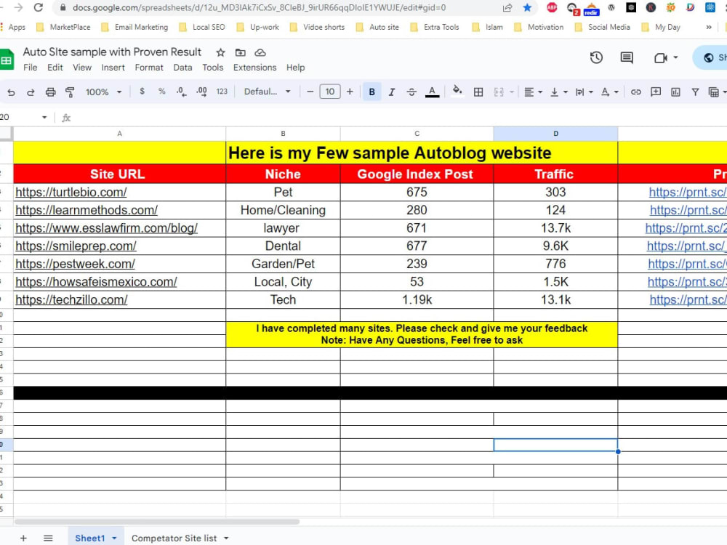The image size is (727, 545).
Task: Open the comments history icon
Action: pos(627,57)
